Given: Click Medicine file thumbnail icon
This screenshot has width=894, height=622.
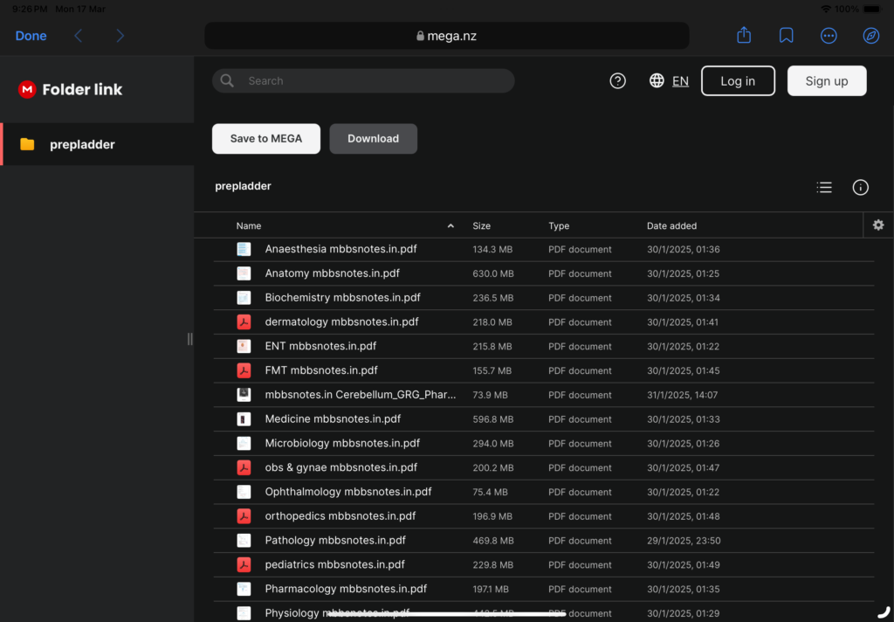Looking at the screenshot, I should click(244, 418).
